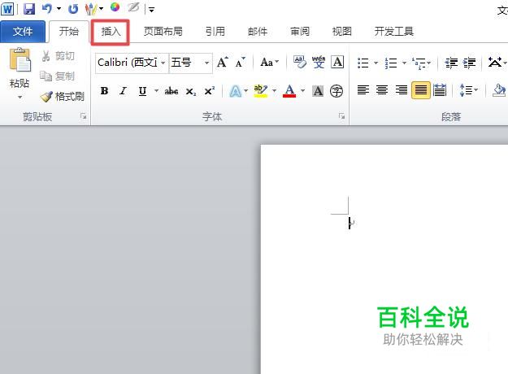Open the 文件 (File) tab

click(x=23, y=32)
